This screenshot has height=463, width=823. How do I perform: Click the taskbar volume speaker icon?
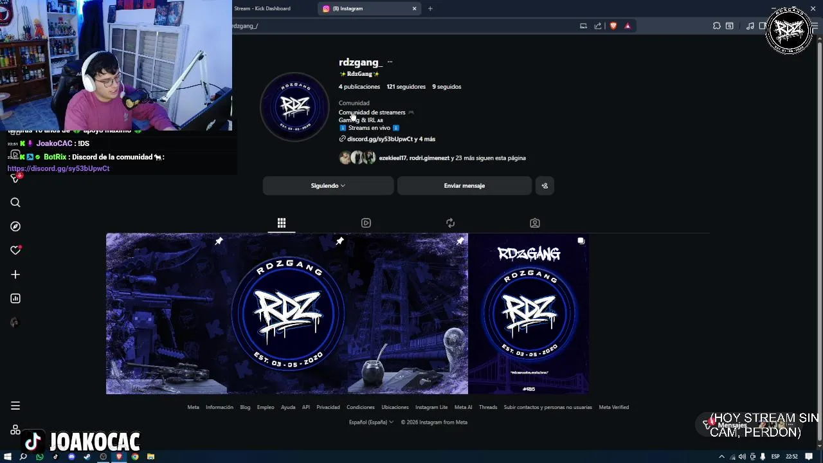742,457
